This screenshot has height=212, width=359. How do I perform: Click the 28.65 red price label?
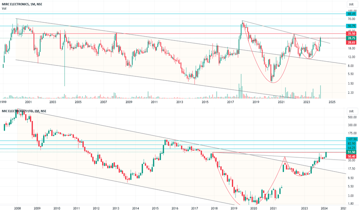coord(351,43)
